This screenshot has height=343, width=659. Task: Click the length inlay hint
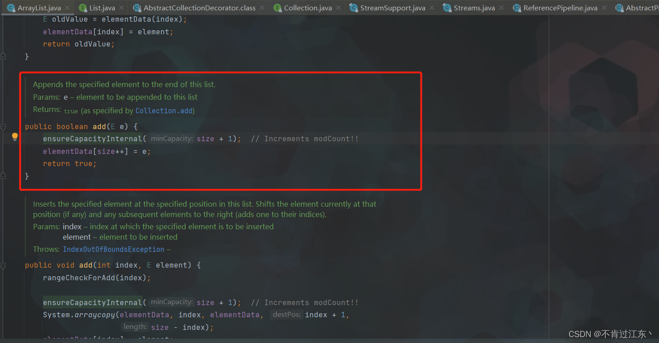point(135,327)
